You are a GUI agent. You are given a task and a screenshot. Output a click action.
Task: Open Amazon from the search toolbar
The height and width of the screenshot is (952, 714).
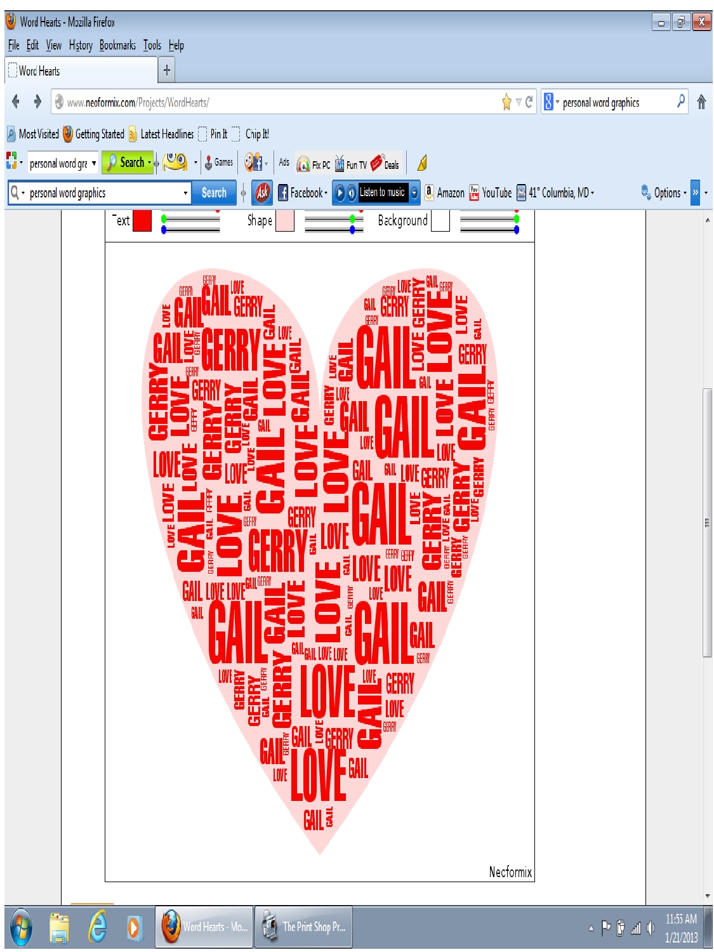point(429,193)
